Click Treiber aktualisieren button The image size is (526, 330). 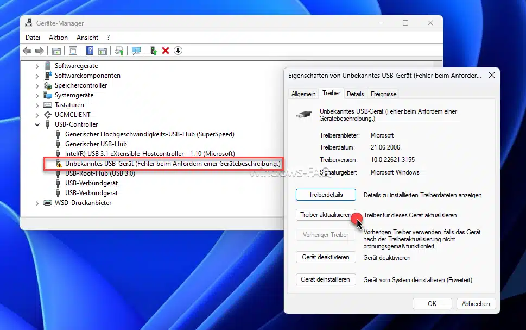click(x=326, y=215)
